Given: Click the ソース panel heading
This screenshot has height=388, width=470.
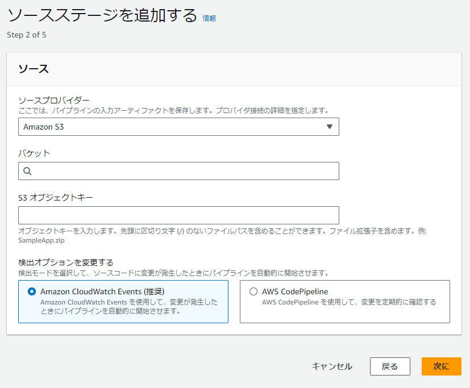Looking at the screenshot, I should click(34, 69).
